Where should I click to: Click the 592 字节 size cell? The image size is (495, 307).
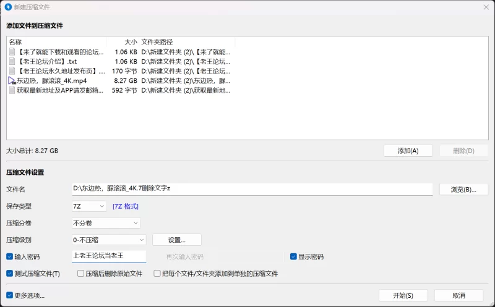124,90
